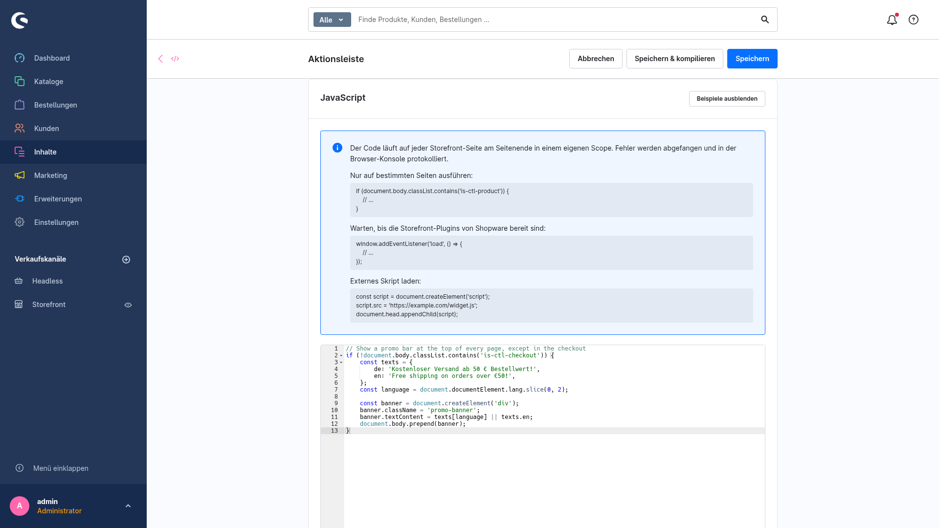Open the Einstellungen gear icon
The width and height of the screenshot is (939, 528).
click(x=20, y=222)
